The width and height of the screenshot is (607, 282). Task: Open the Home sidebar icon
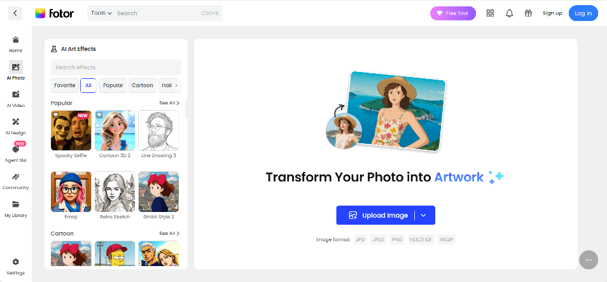click(15, 40)
